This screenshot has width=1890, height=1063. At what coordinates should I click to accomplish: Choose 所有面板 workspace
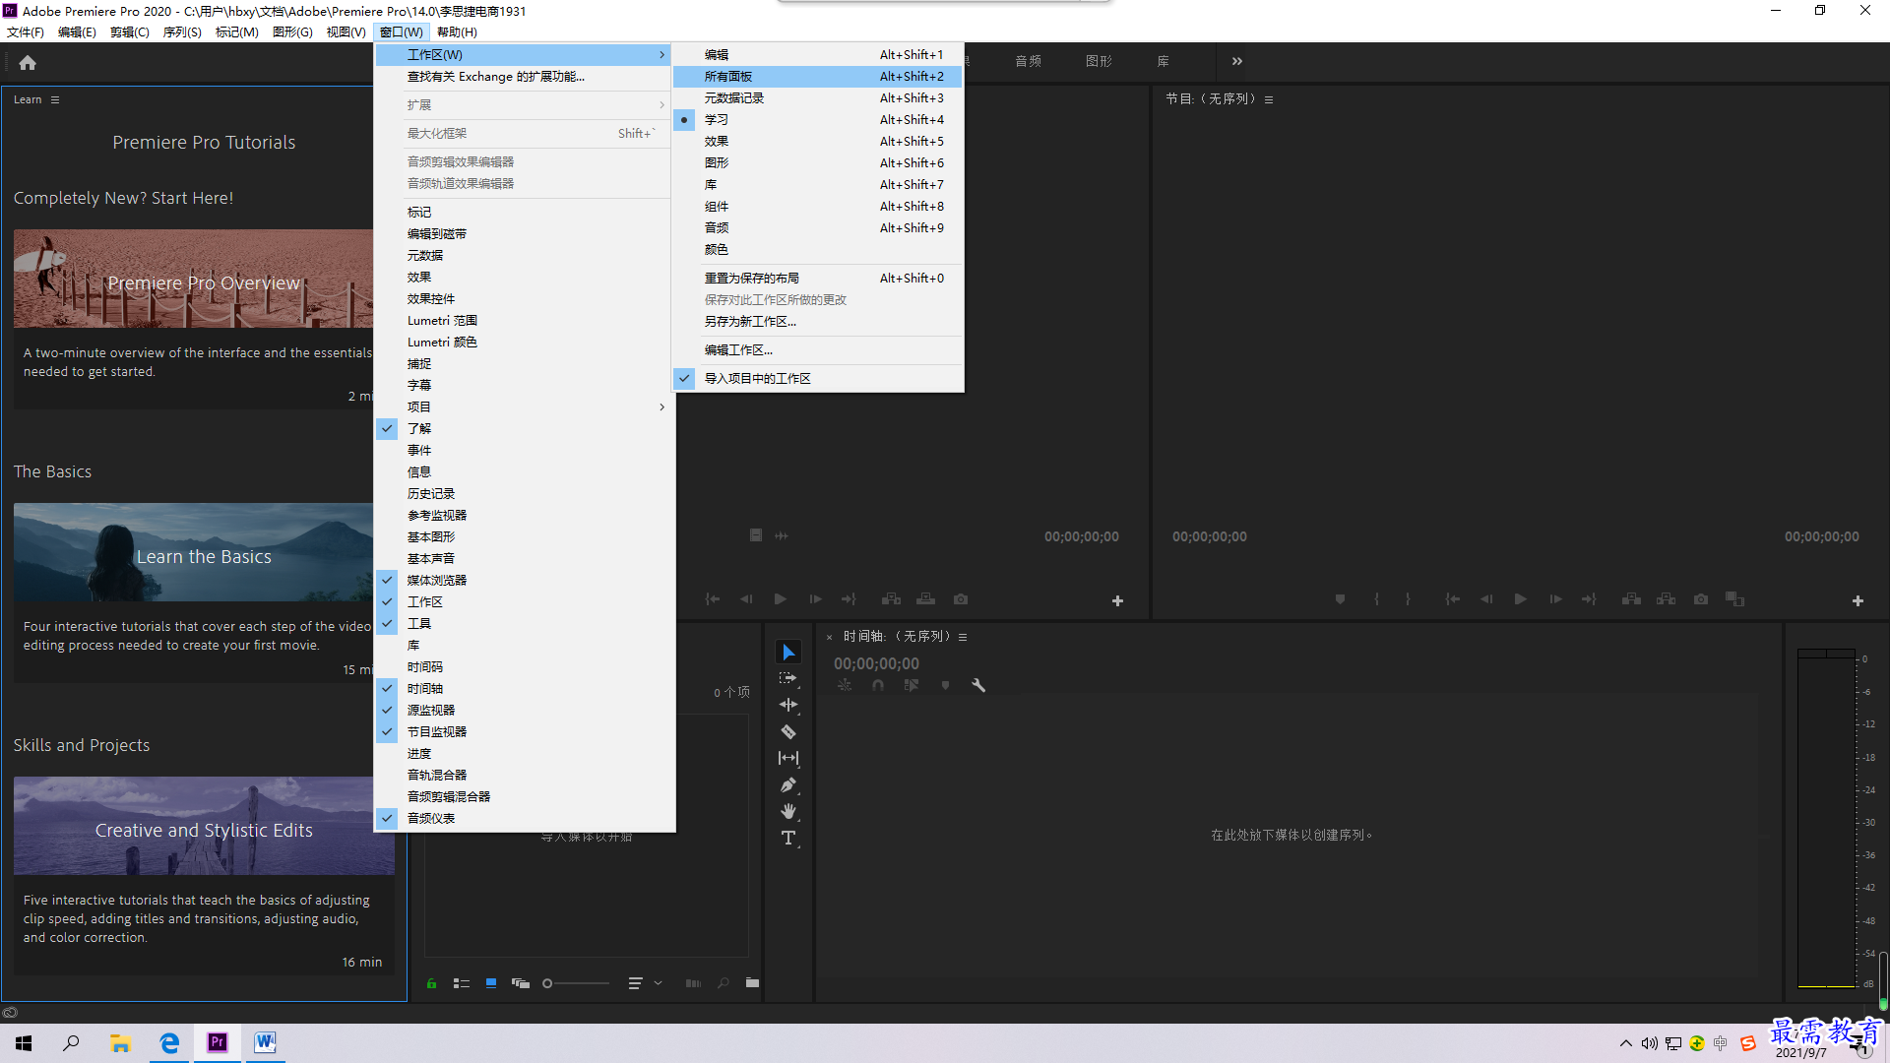(x=817, y=76)
